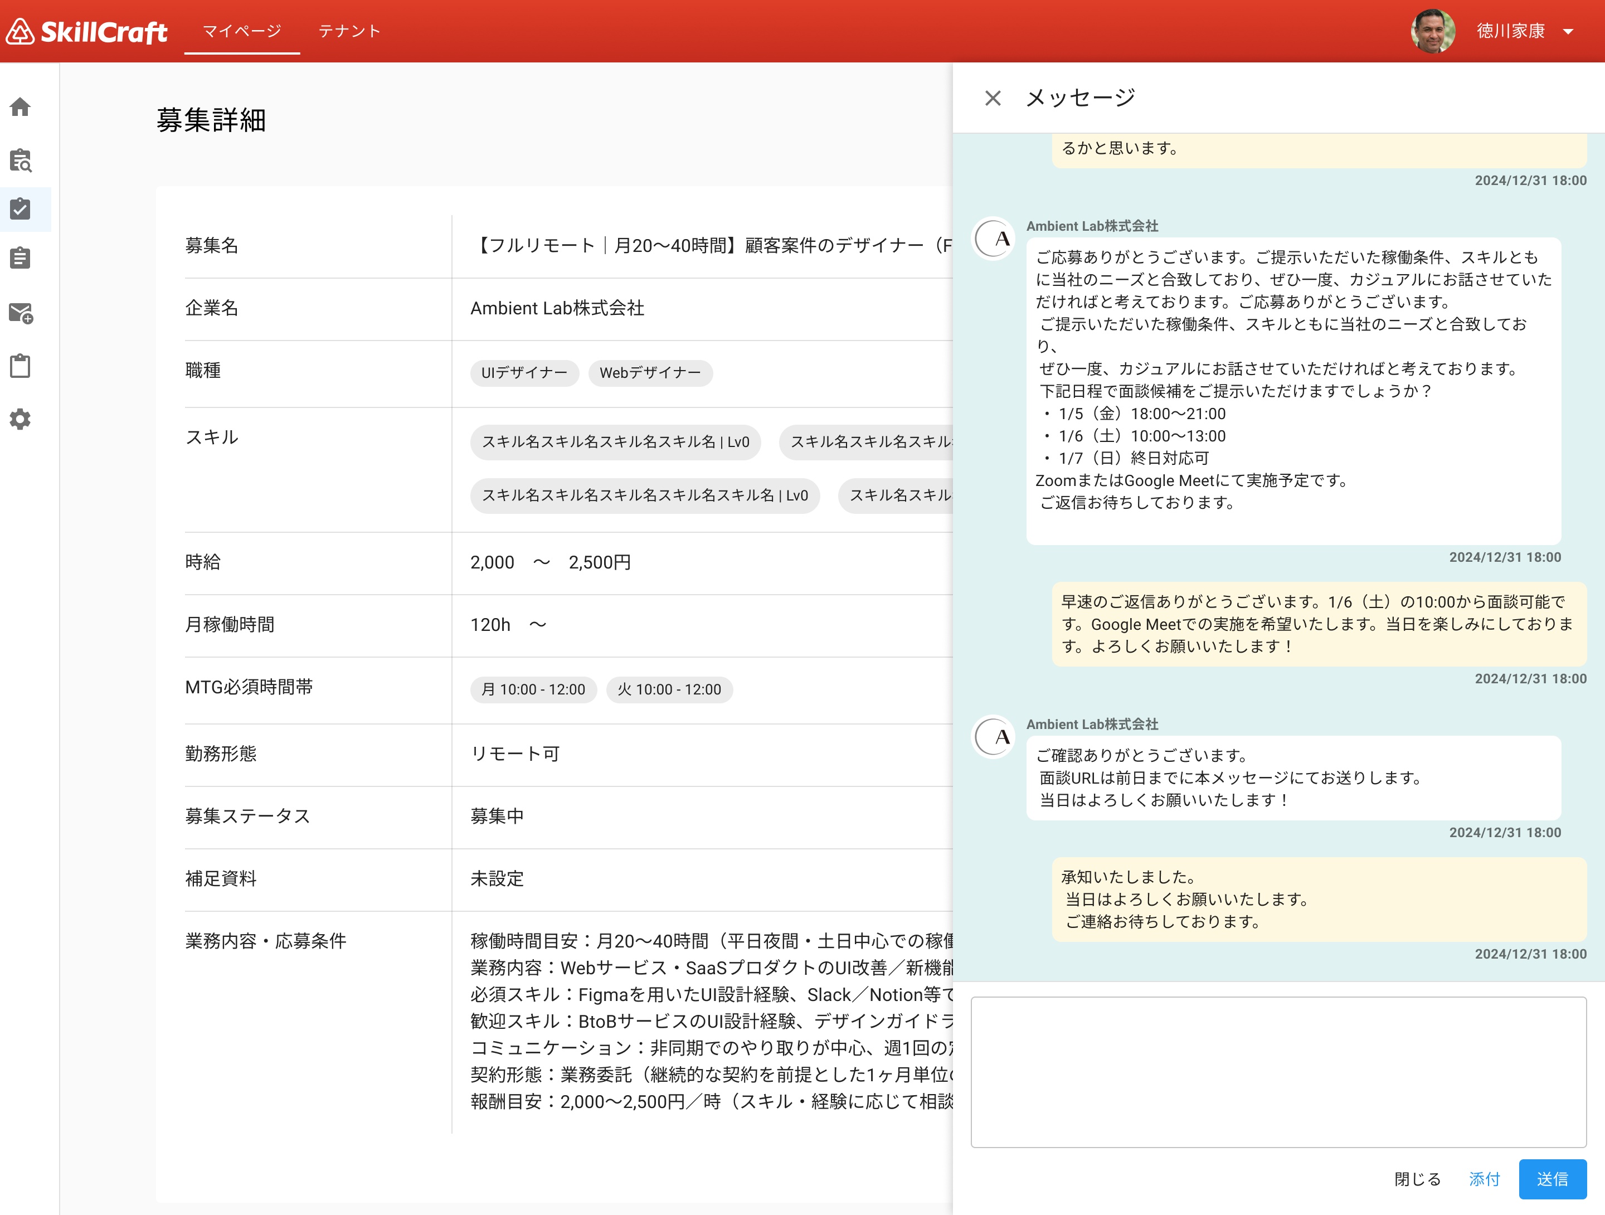Image resolution: width=1605 pixels, height=1215 pixels.
Task: Click the 業務内容・応募条件 row label
Action: point(266,941)
